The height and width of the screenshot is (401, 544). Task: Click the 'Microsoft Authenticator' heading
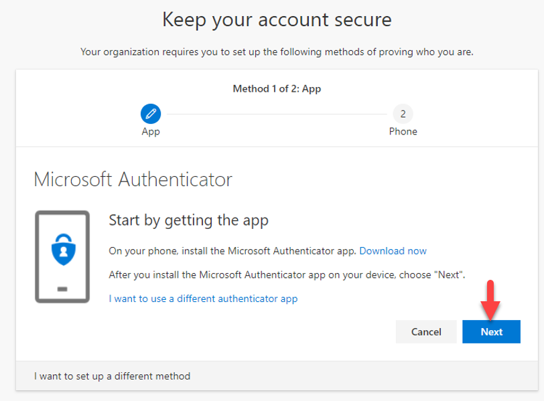tap(133, 179)
